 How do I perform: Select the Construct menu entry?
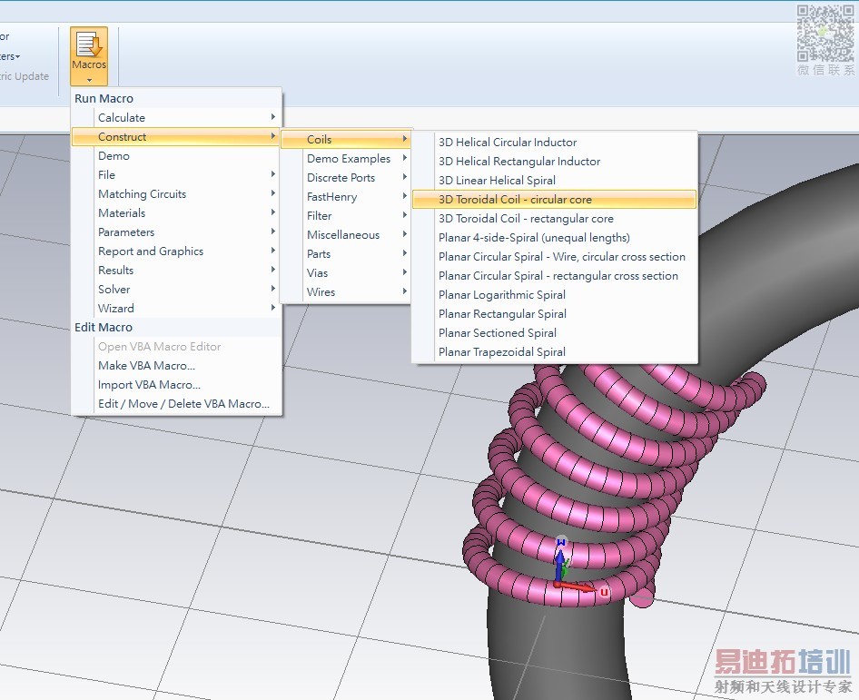click(176, 137)
